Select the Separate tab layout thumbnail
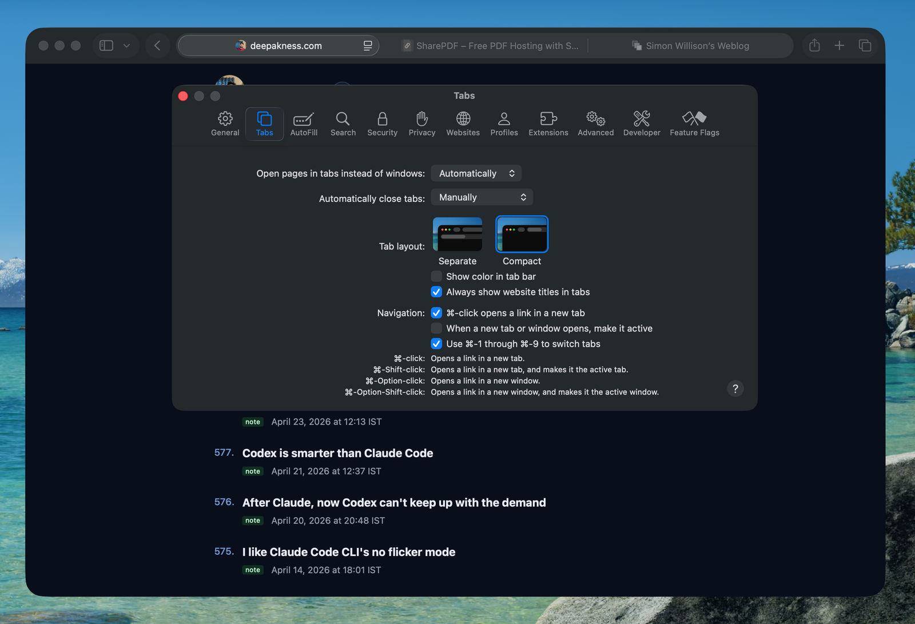This screenshot has height=624, width=915. (457, 235)
